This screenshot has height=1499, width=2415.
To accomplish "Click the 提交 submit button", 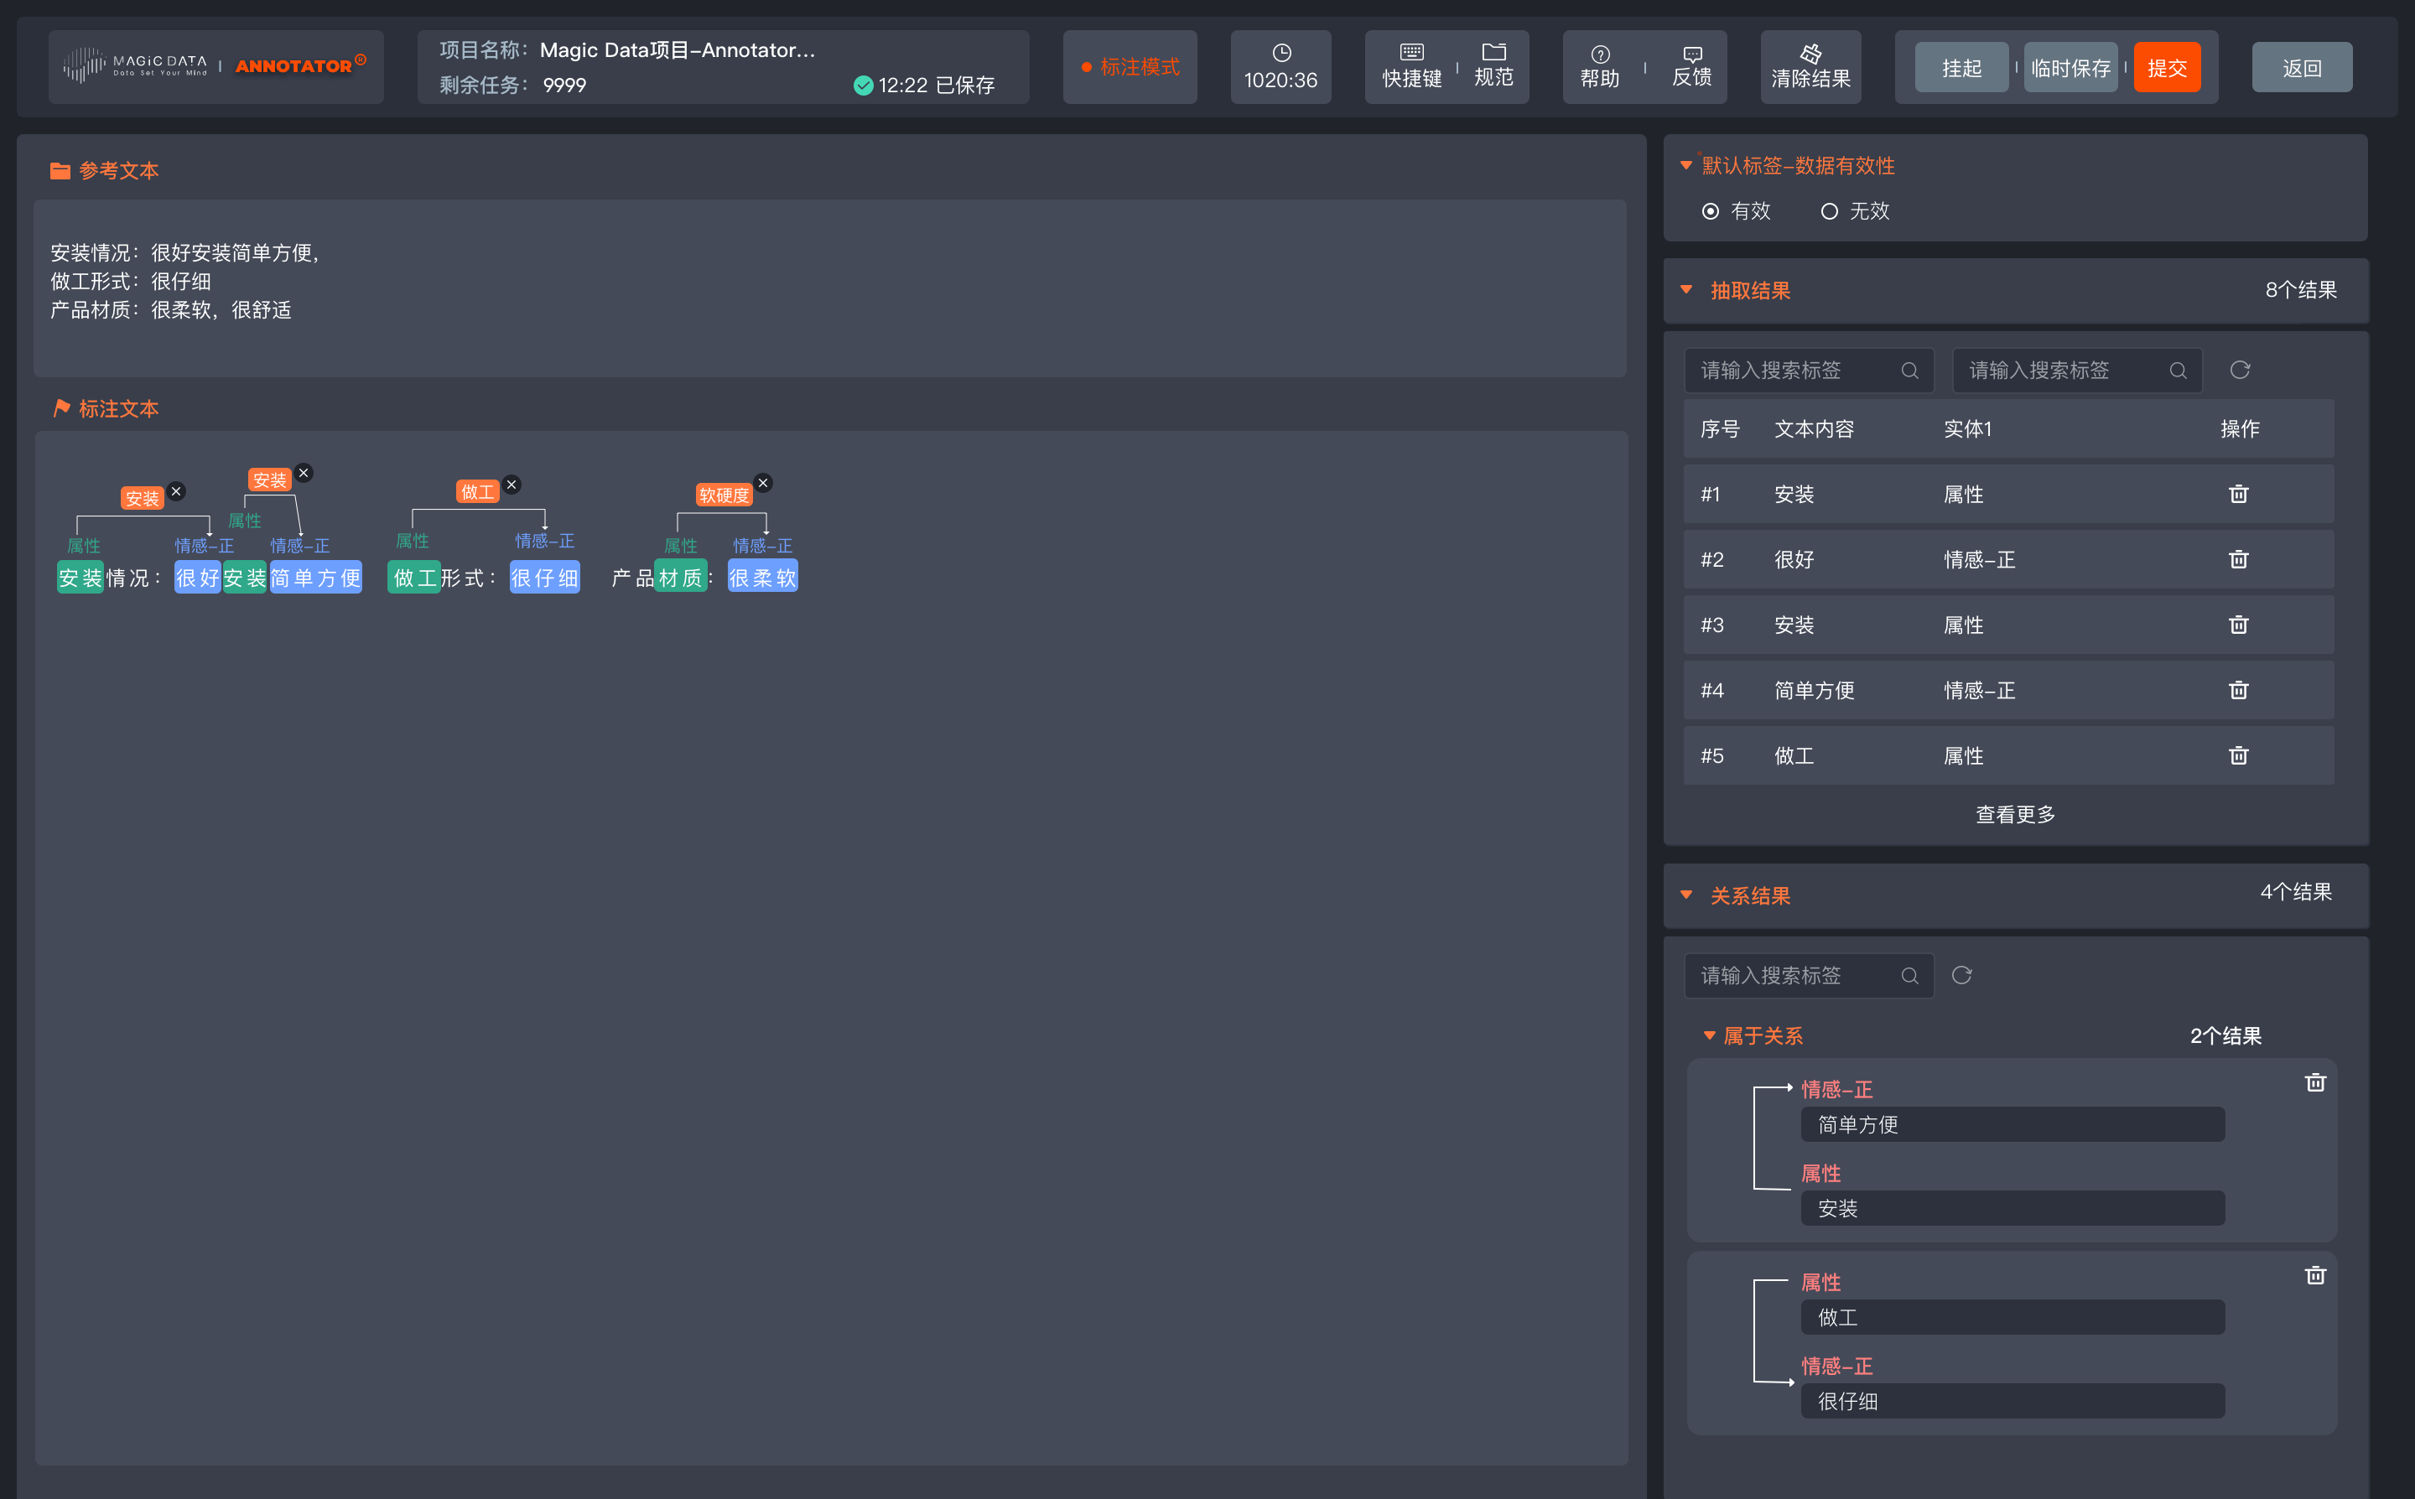I will 2167,66.
